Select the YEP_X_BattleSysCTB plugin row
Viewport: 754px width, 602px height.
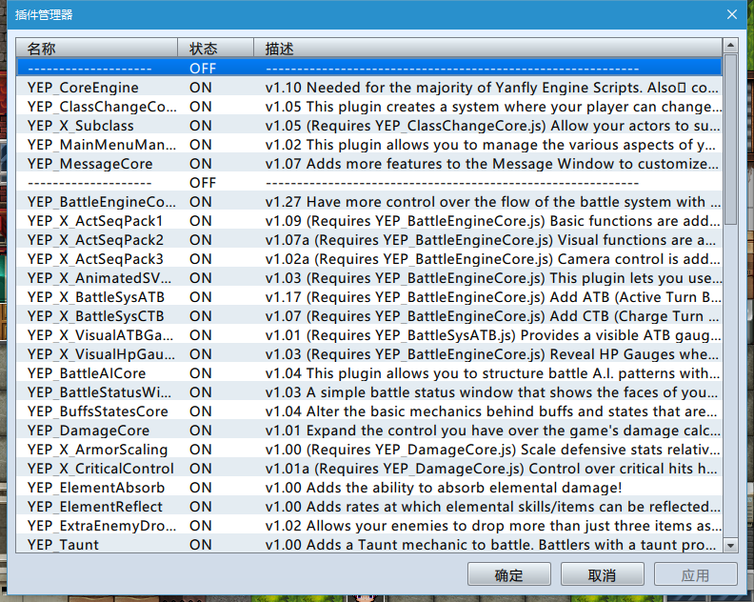click(x=369, y=316)
